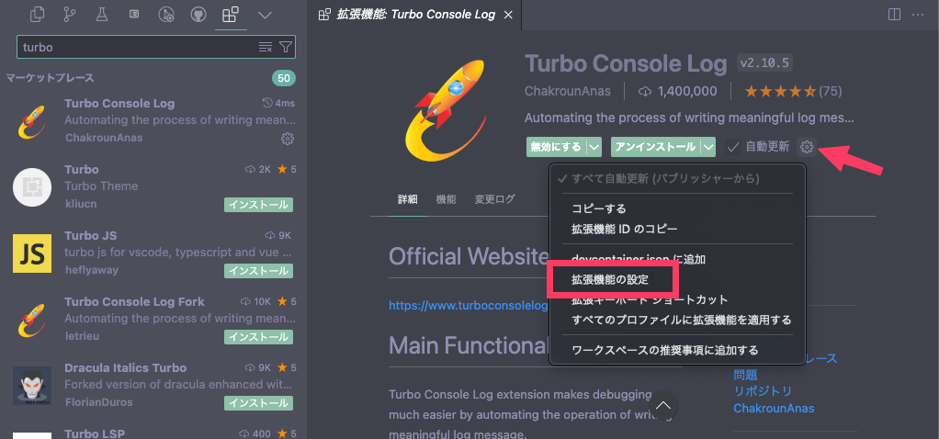The width and height of the screenshot is (939, 439).
Task: Select Turbo Console Log in marketplace list
Action: [x=153, y=120]
